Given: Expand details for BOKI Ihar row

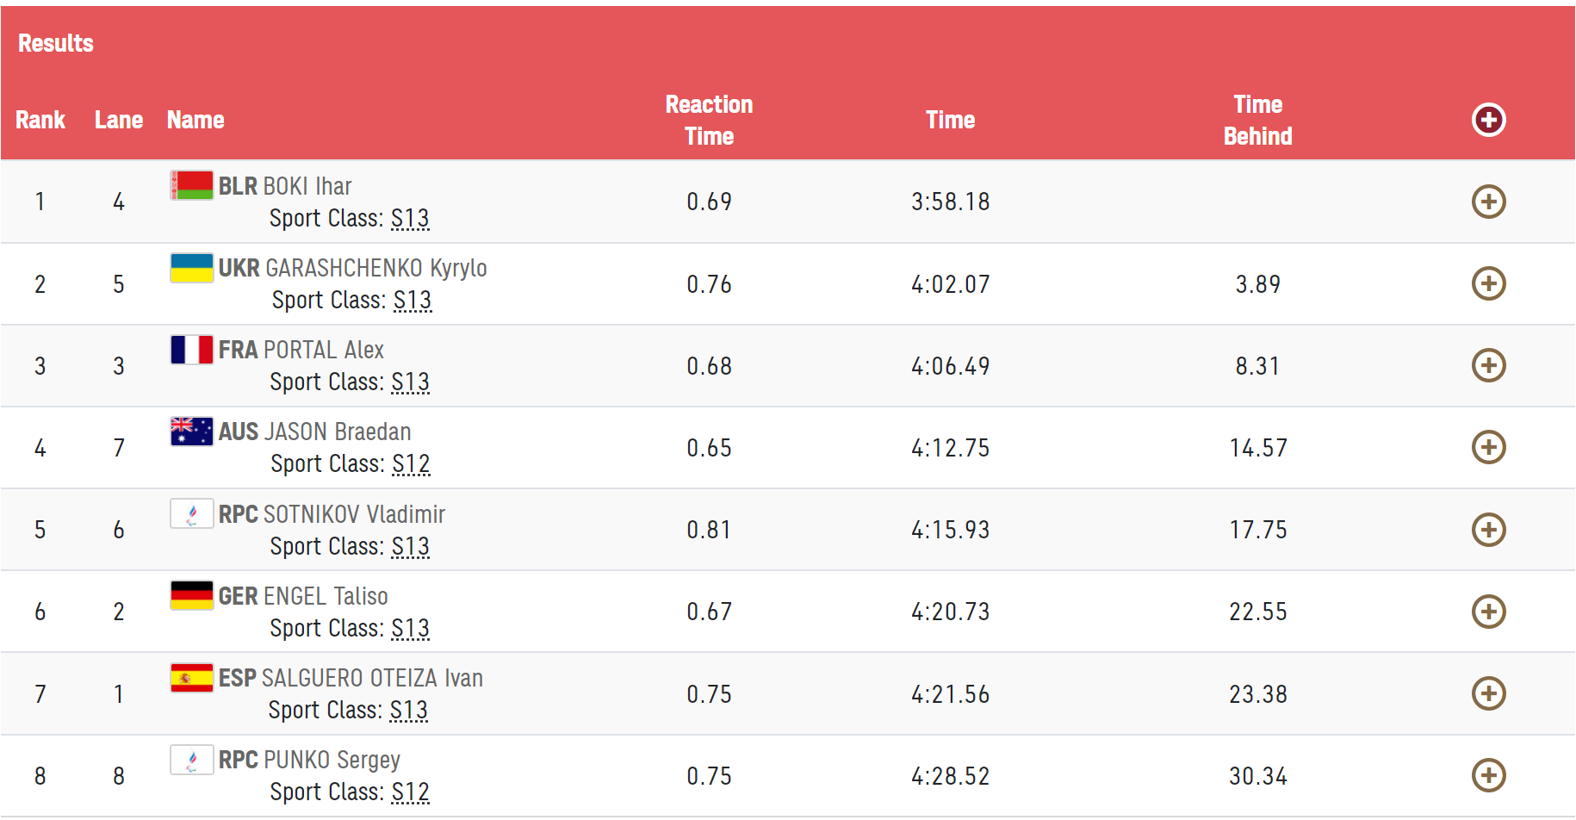Looking at the screenshot, I should click(1488, 202).
